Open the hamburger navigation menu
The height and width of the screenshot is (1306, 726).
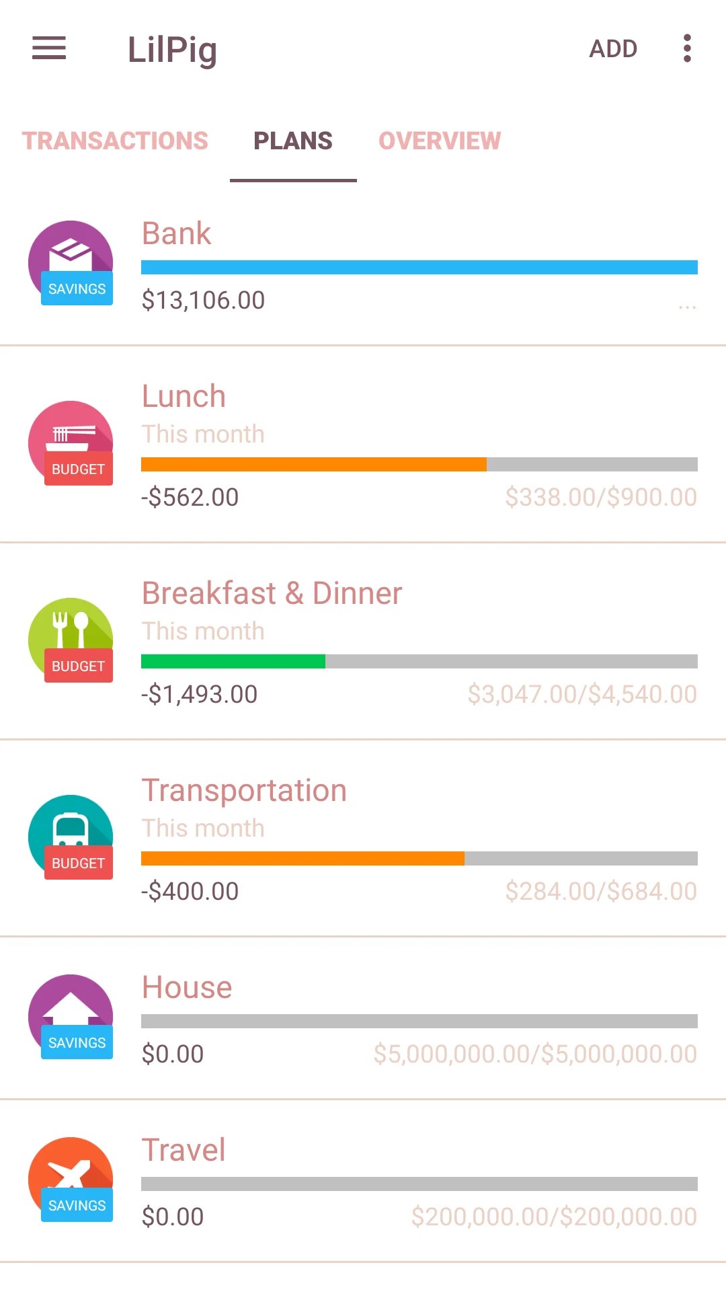coord(49,48)
